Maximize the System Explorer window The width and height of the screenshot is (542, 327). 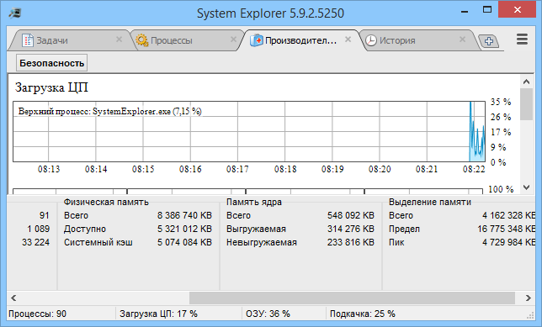[487, 10]
